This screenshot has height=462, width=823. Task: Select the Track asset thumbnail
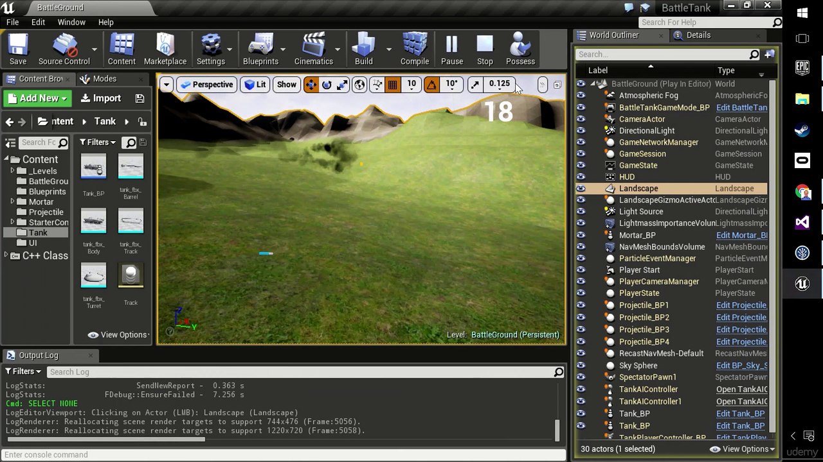[131, 277]
